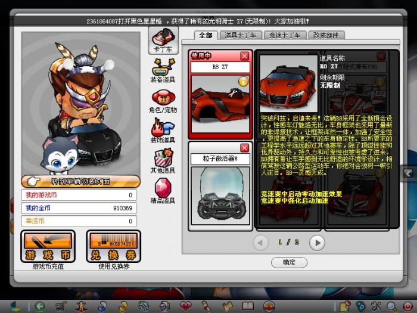The image size is (417, 313).
Task: Click the desktop block icon at bottom left
Action: [15, 306]
